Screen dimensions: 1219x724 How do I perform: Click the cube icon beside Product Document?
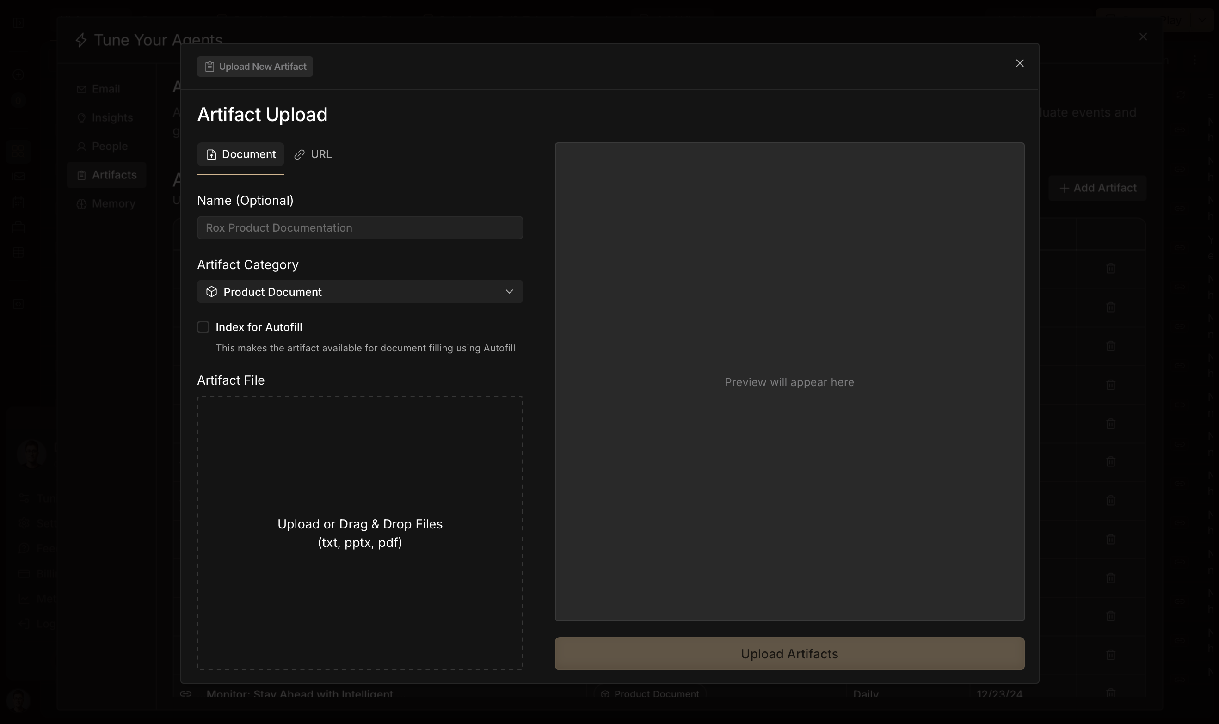pyautogui.click(x=211, y=292)
